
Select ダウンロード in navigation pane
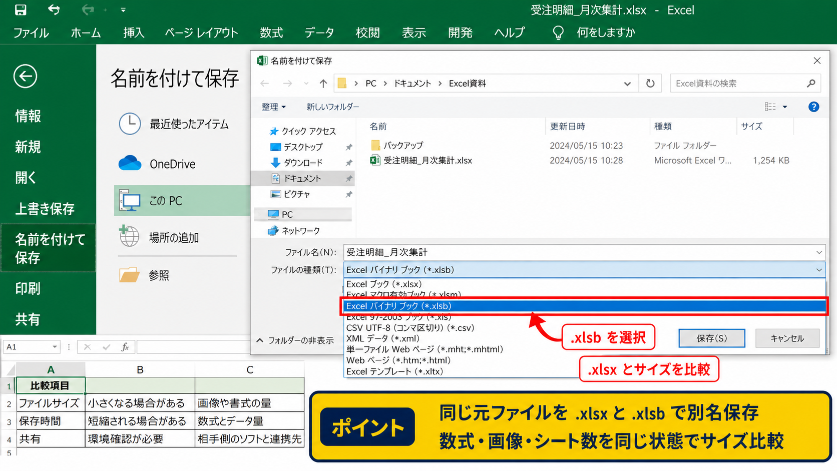pos(296,163)
